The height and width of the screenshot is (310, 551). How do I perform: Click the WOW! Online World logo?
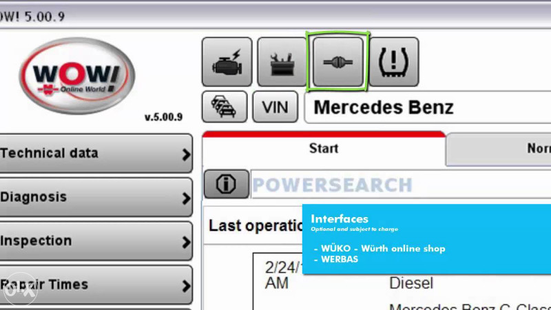pyautogui.click(x=77, y=76)
